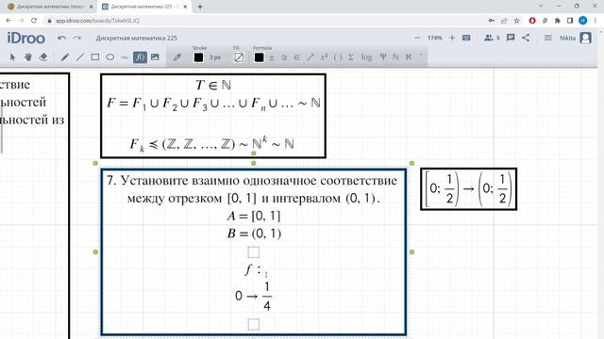
Task: Open the hamburger main menu
Action: [547, 38]
